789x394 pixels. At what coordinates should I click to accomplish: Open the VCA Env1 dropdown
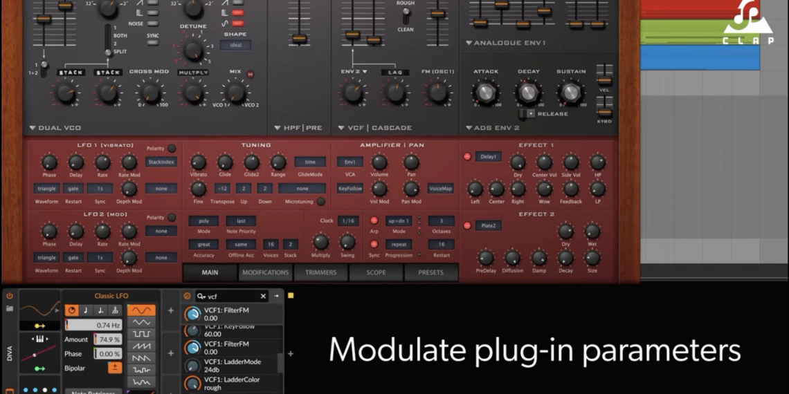pyautogui.click(x=350, y=162)
